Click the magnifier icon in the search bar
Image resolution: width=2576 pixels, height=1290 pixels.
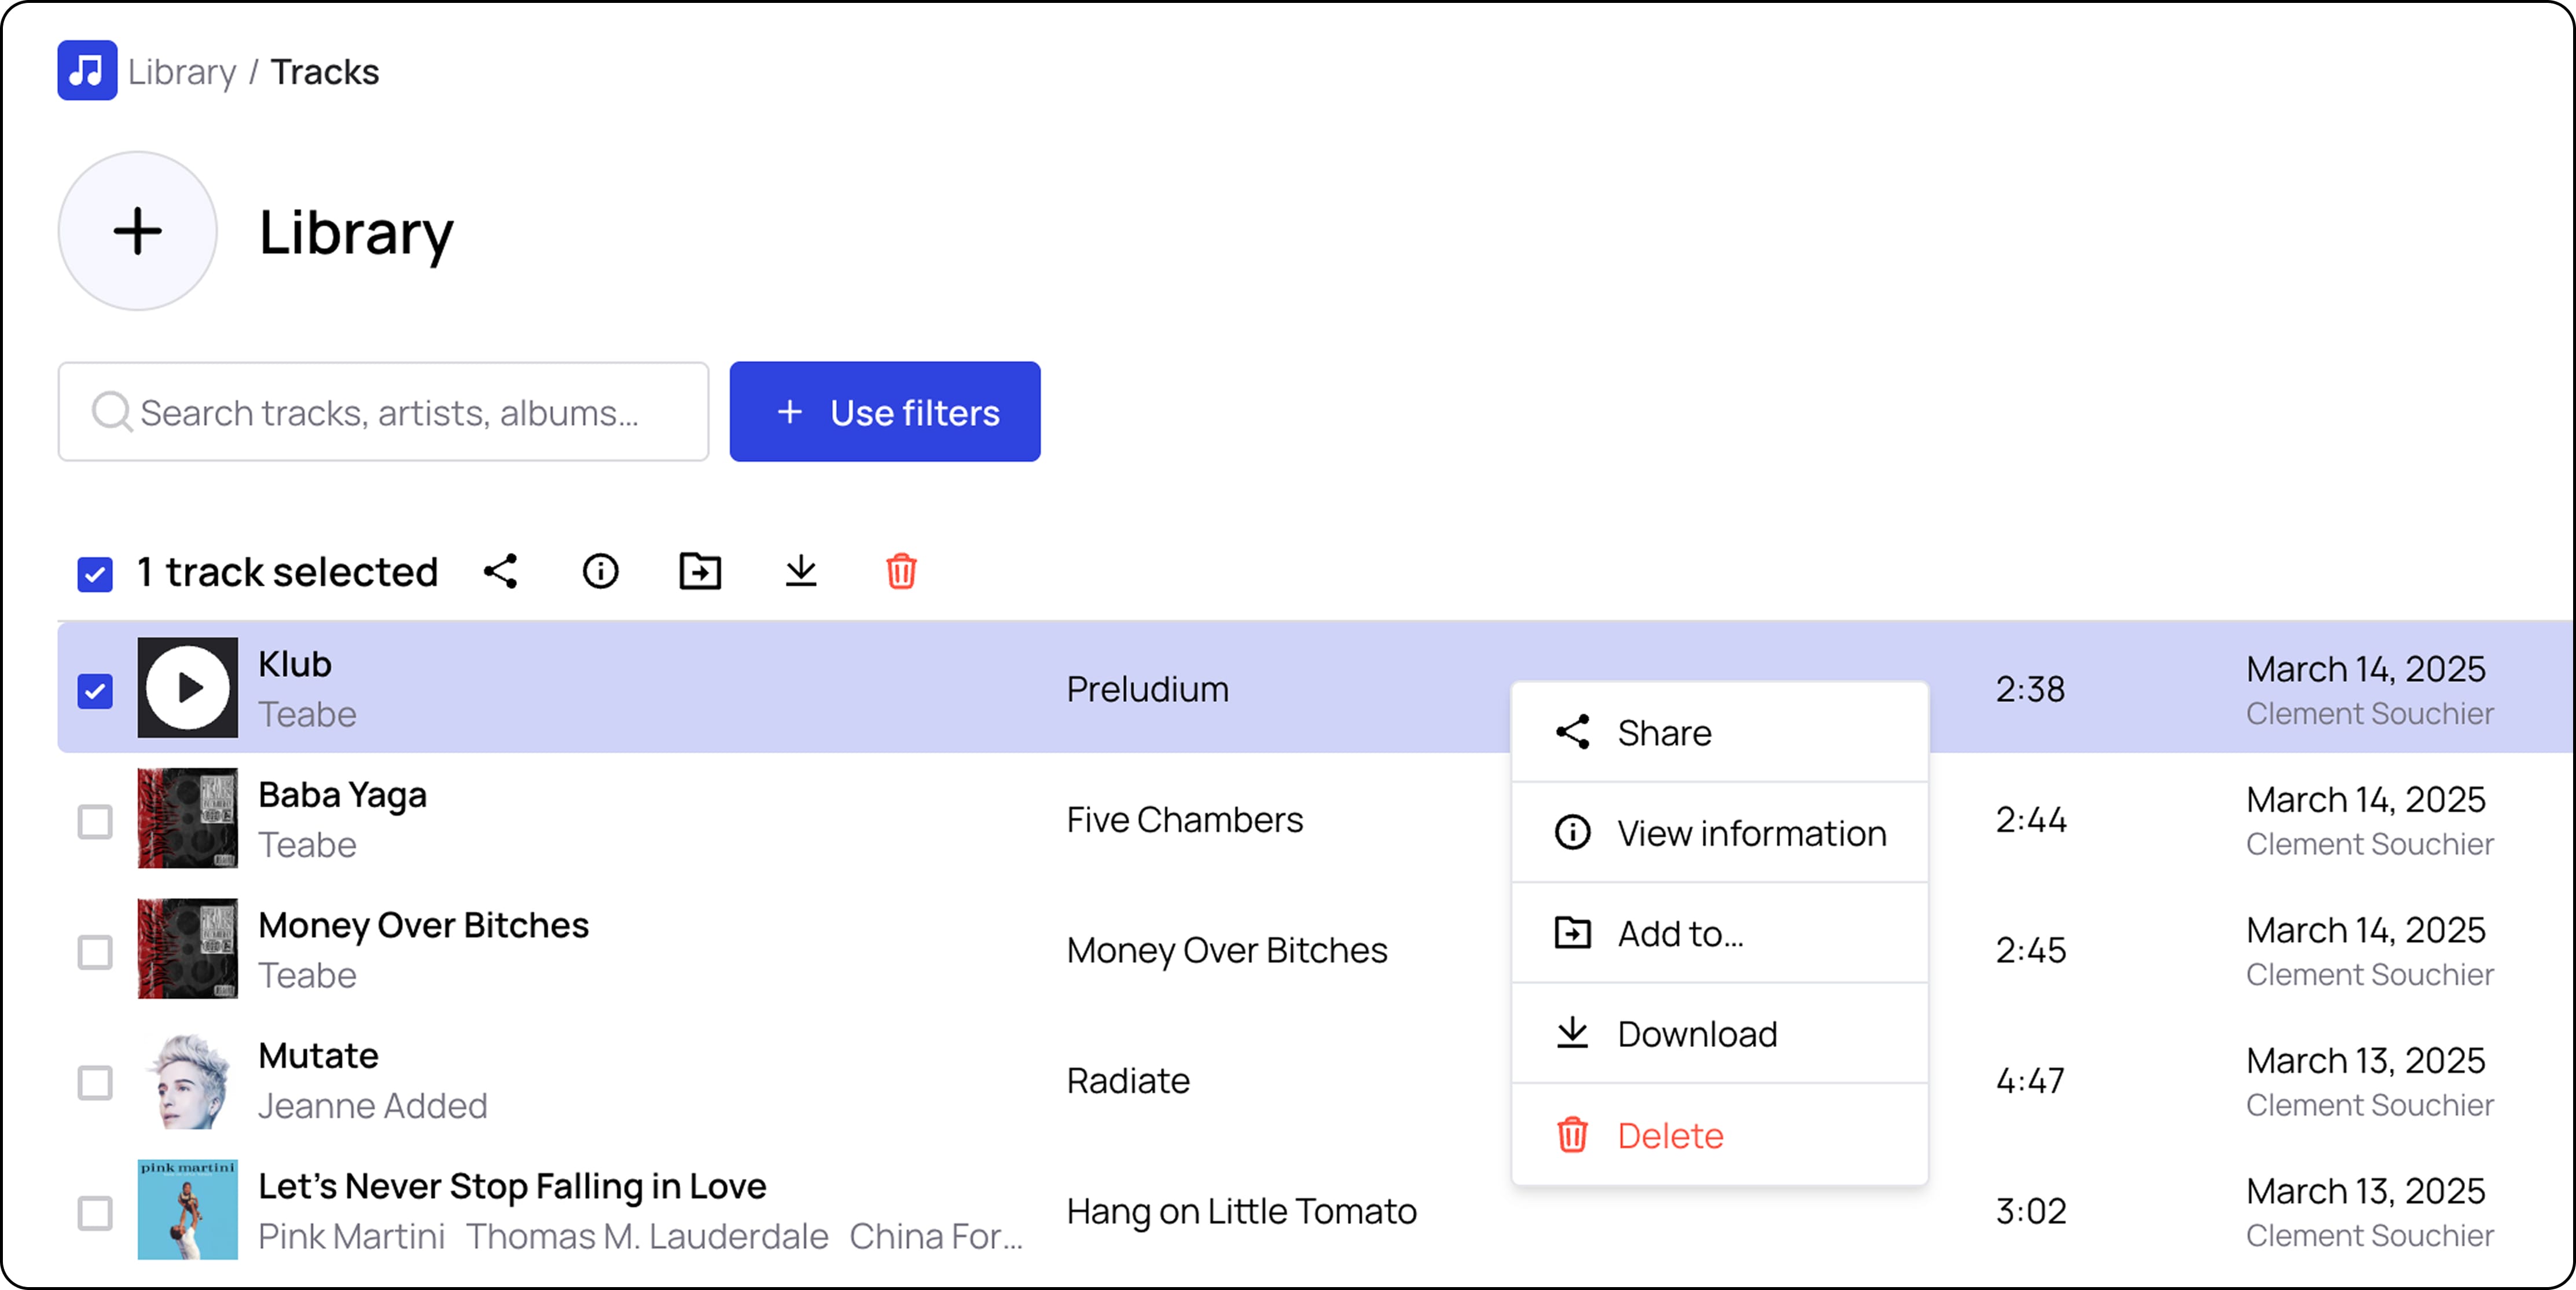tap(112, 411)
